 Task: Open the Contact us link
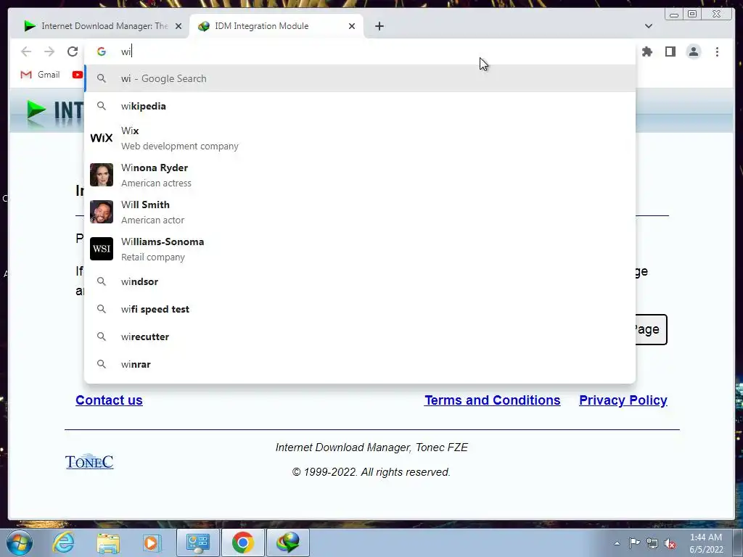(109, 400)
